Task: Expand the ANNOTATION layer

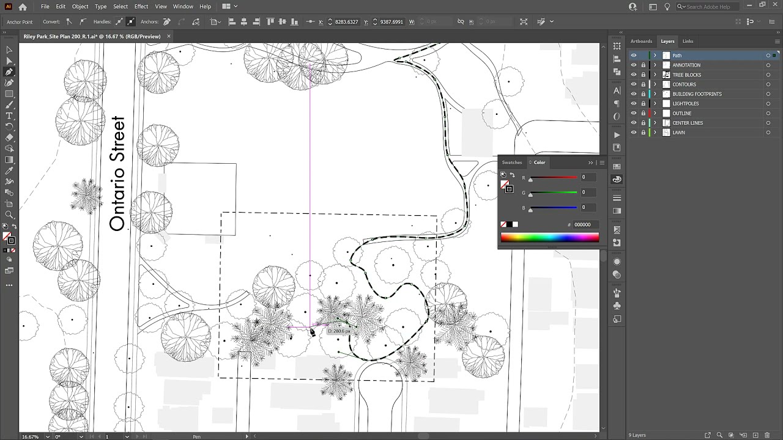Action: 655,65
